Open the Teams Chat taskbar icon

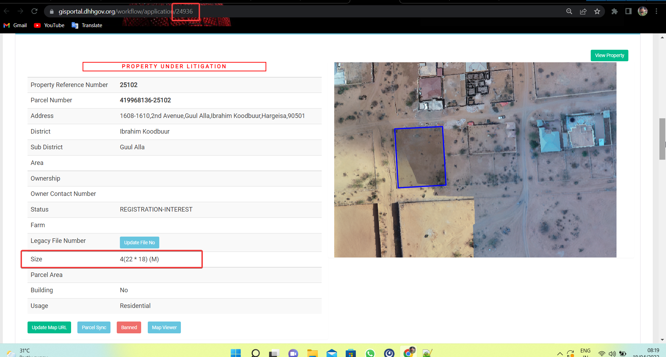point(293,353)
